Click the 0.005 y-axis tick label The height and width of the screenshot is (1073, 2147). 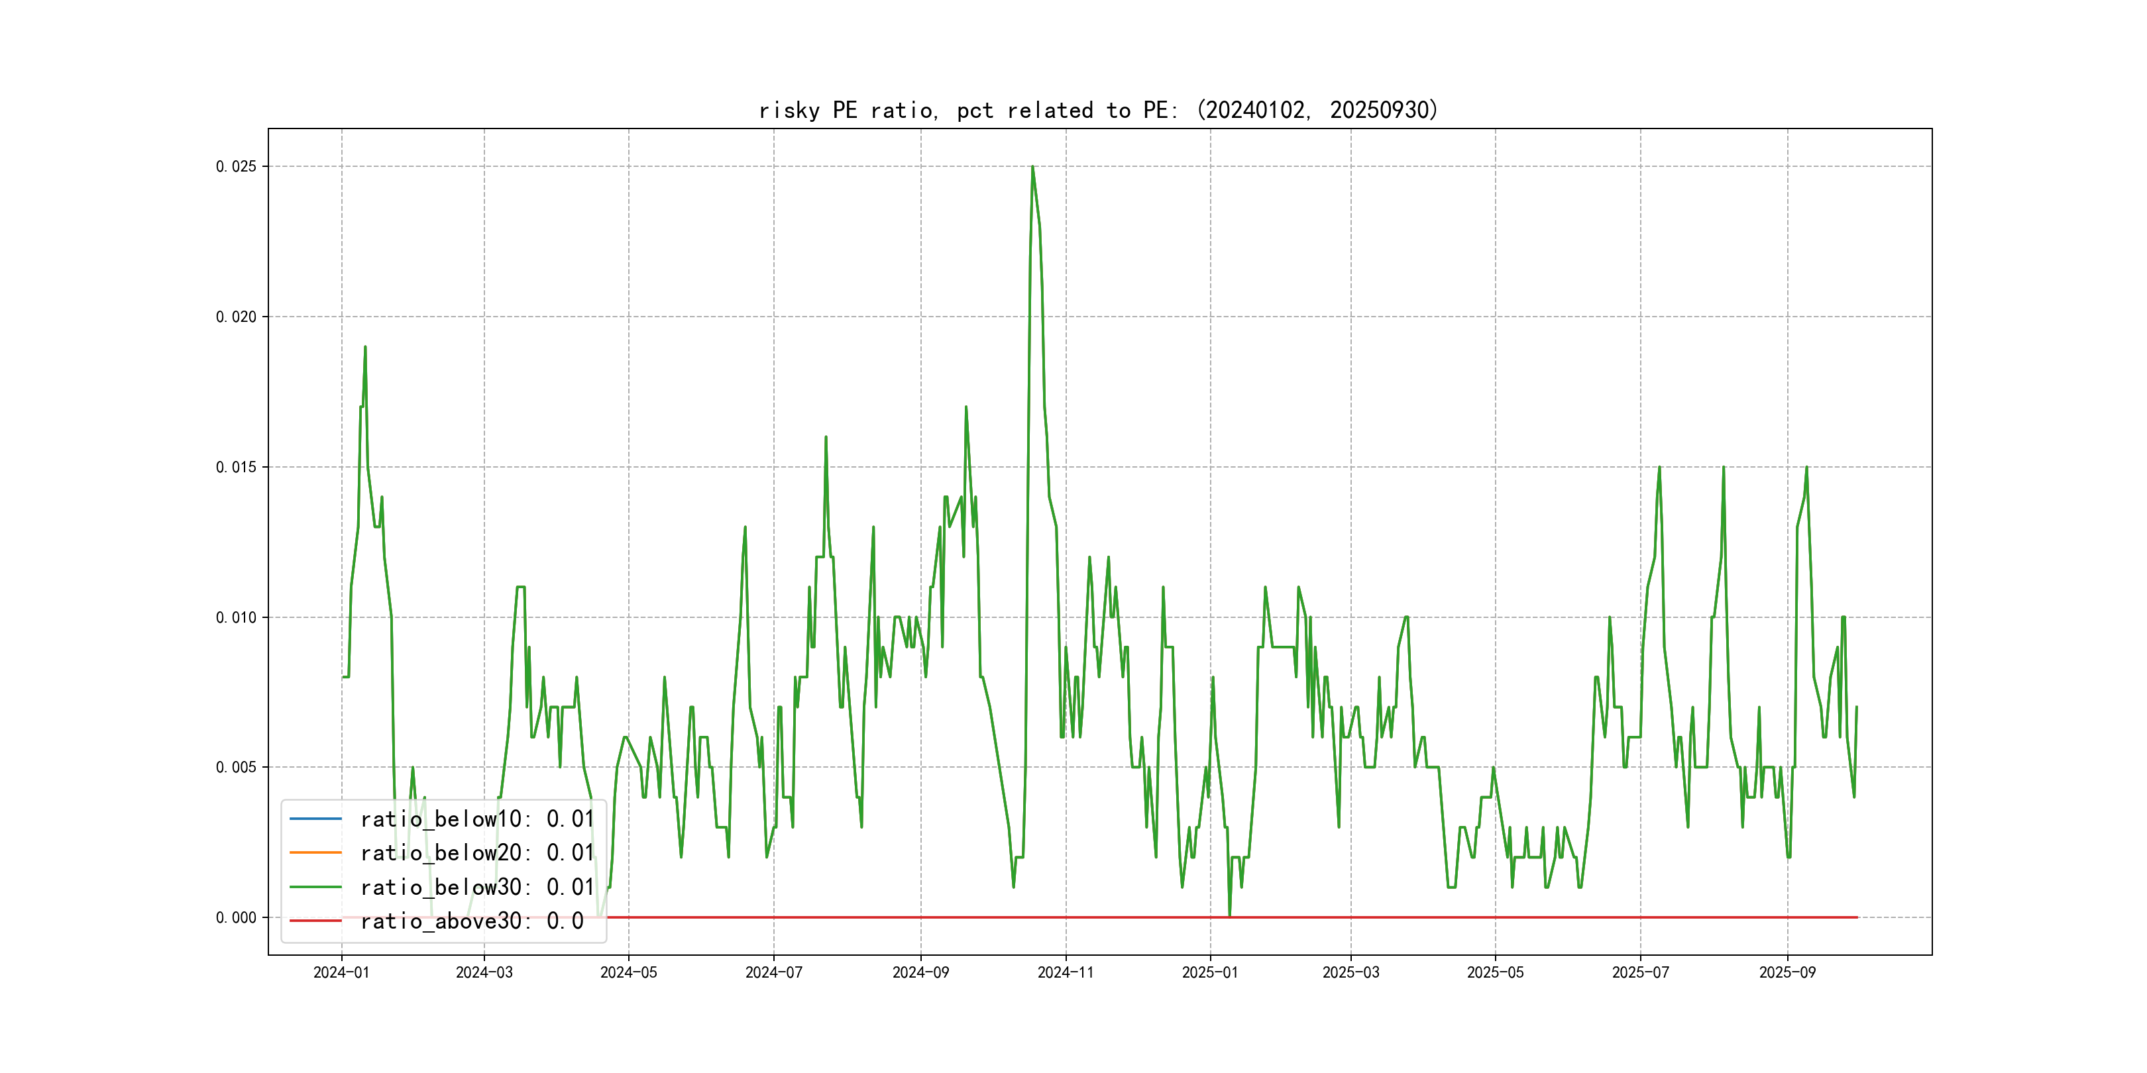click(x=236, y=767)
